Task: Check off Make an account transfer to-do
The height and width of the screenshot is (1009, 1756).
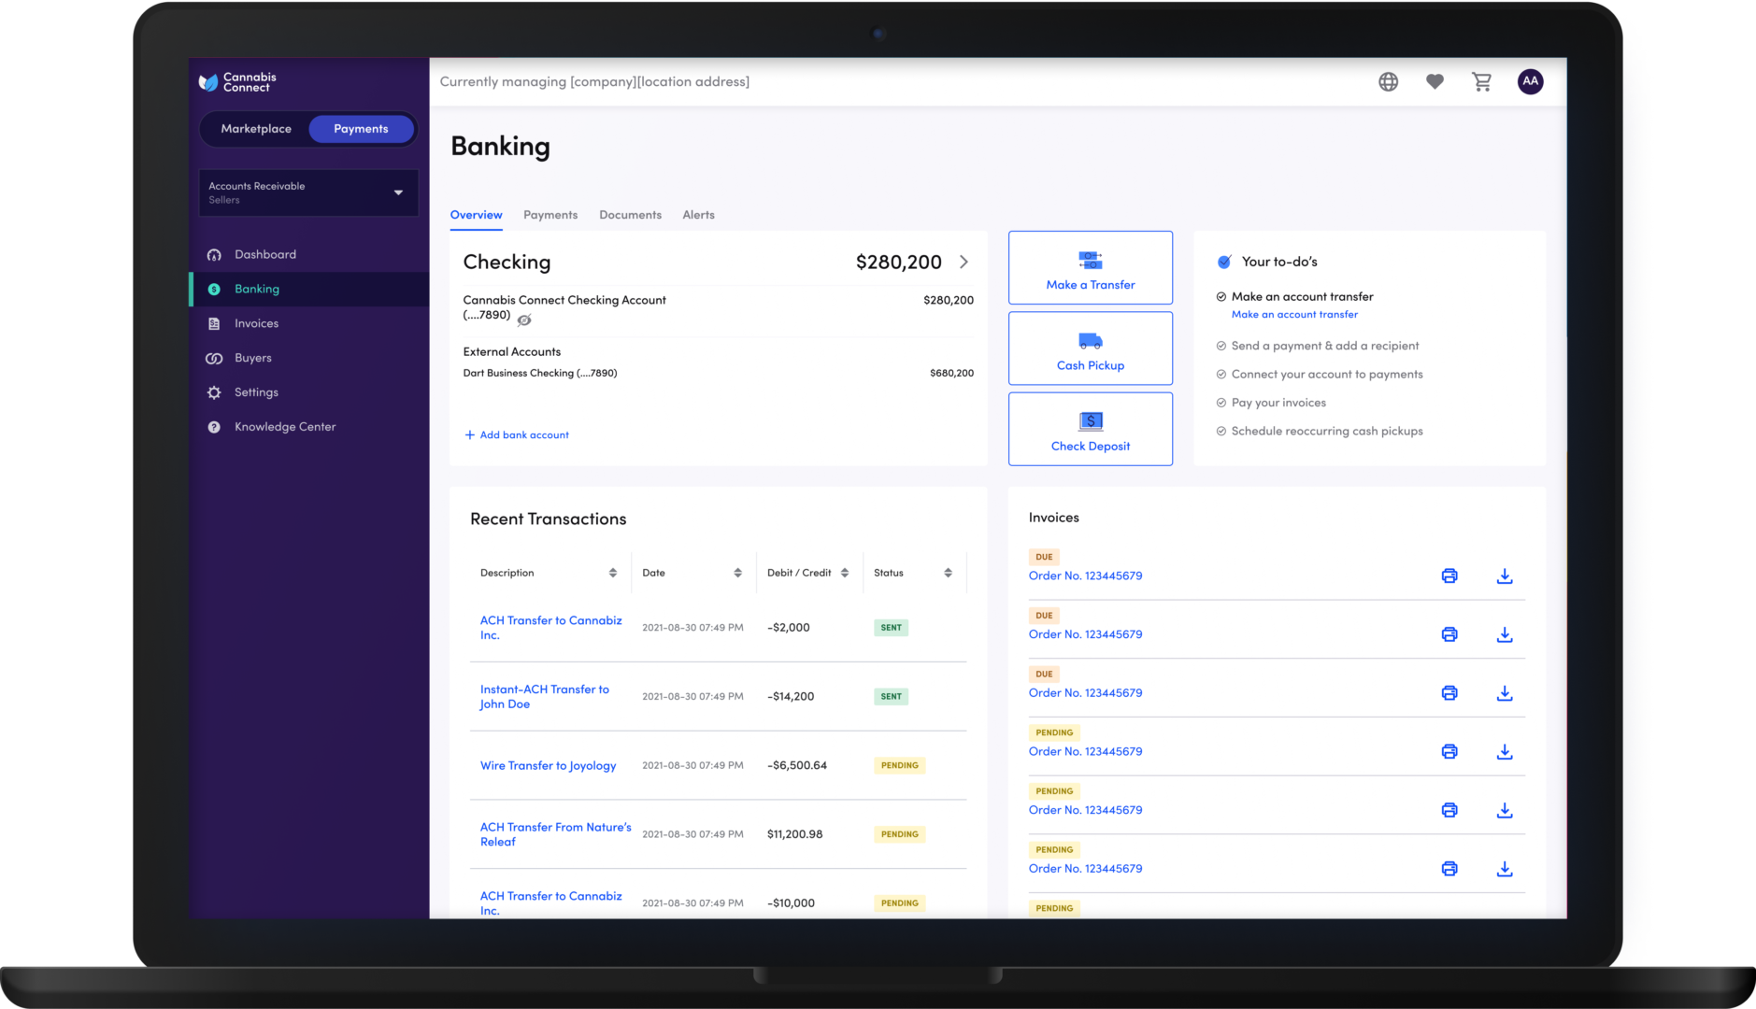Action: pos(1221,296)
